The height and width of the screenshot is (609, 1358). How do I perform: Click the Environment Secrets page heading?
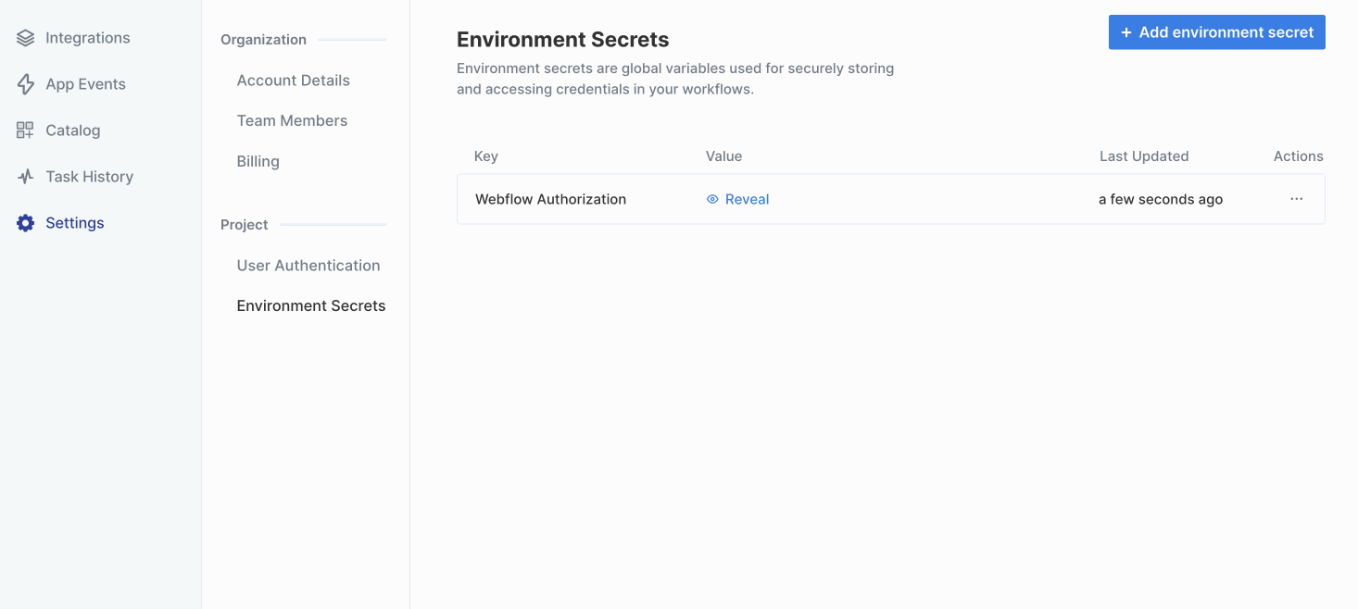pos(563,40)
